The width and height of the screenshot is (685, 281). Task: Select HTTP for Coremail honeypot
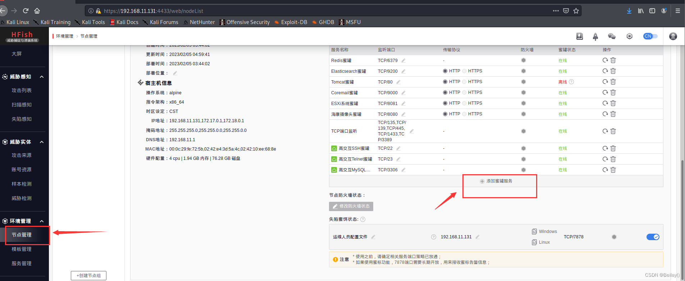pyautogui.click(x=445, y=92)
